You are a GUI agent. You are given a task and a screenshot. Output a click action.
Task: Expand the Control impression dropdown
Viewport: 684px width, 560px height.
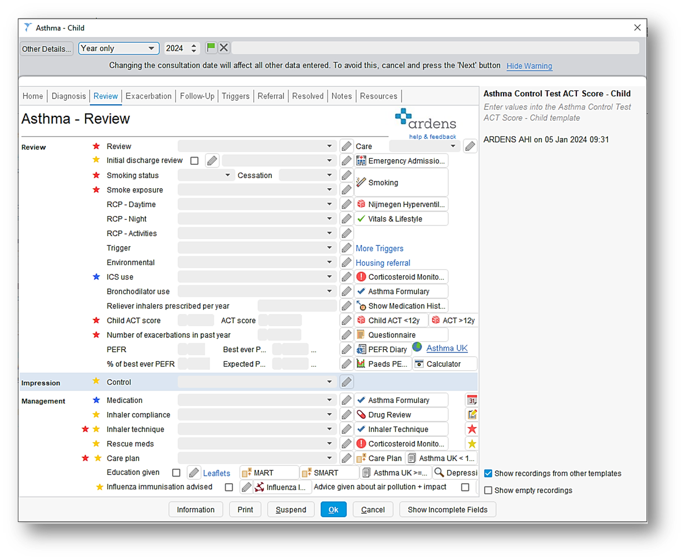point(329,382)
